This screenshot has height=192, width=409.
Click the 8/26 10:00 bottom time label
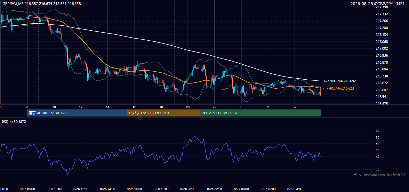point(54,189)
